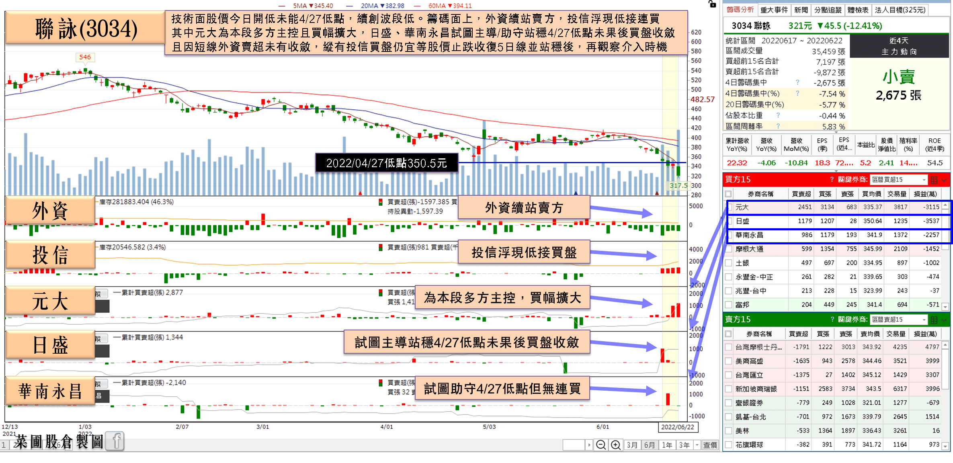The image size is (953, 463).
Task: Tick the select-all checkbox in buyers table header
Action: 728,194
